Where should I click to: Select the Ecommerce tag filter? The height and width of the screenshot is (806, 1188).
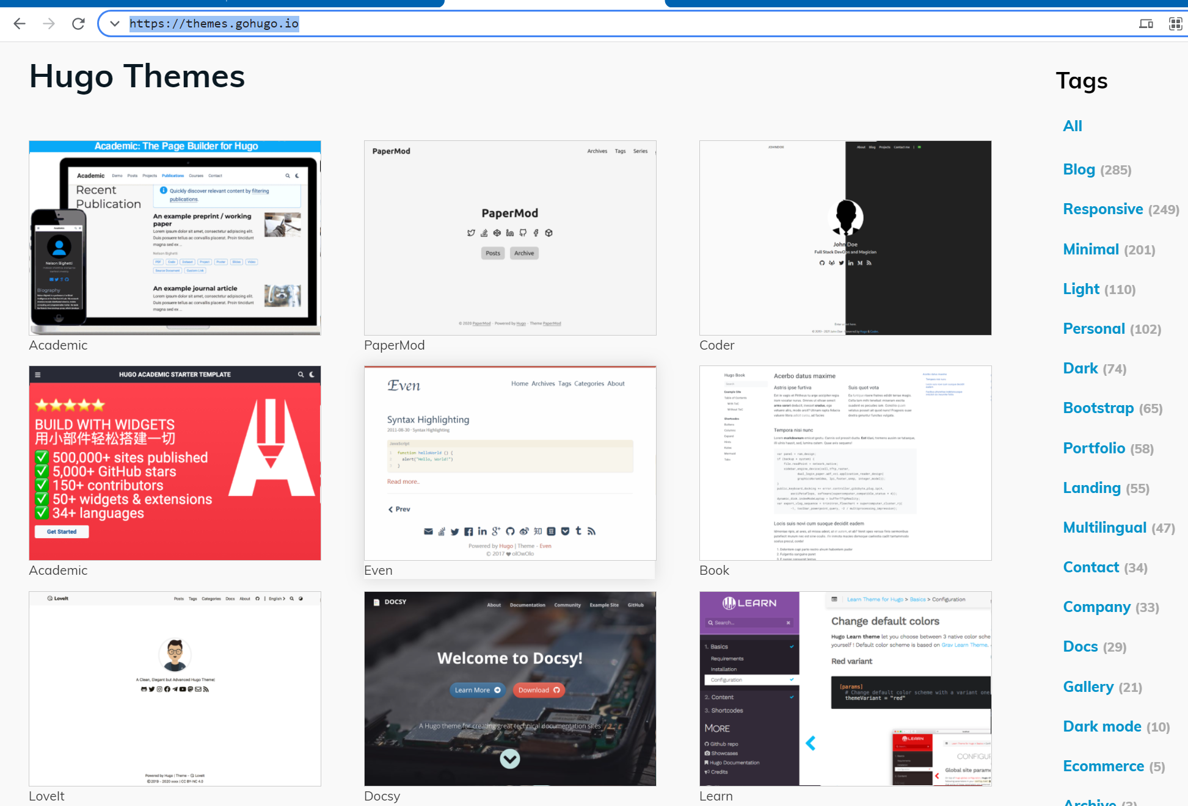(x=1103, y=766)
